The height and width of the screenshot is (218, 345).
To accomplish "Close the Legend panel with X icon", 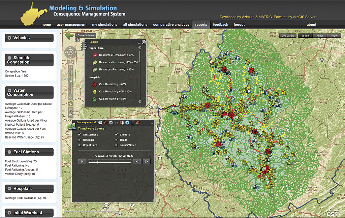I will pos(144,42).
